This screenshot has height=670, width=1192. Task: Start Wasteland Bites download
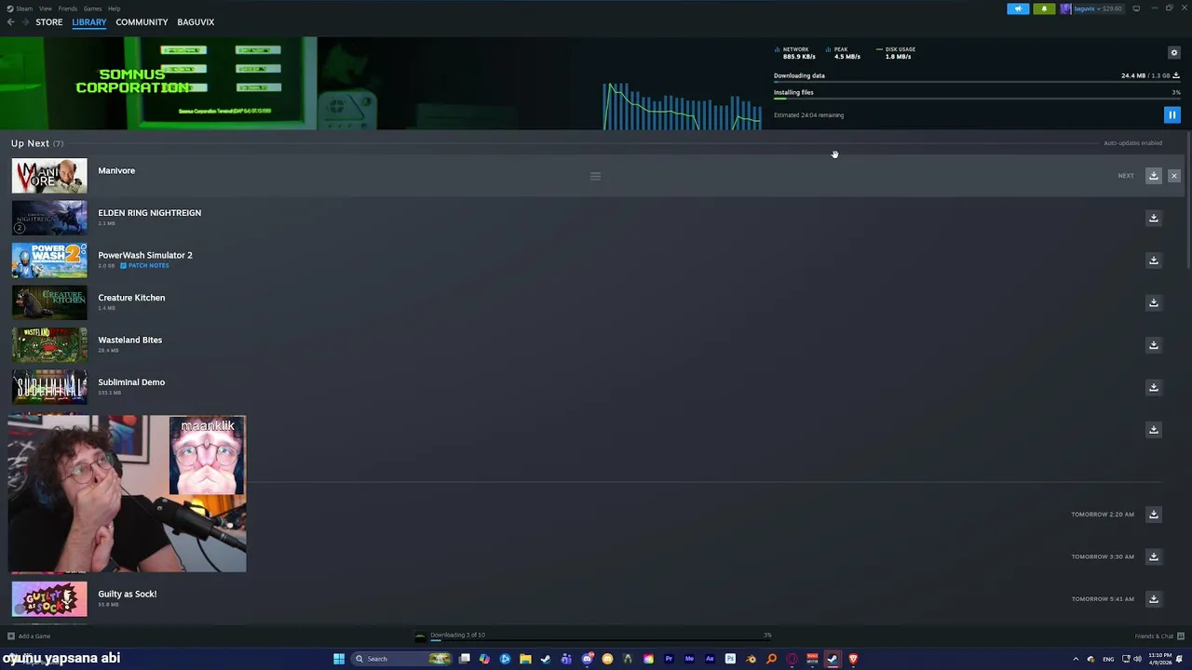[x=1153, y=345]
